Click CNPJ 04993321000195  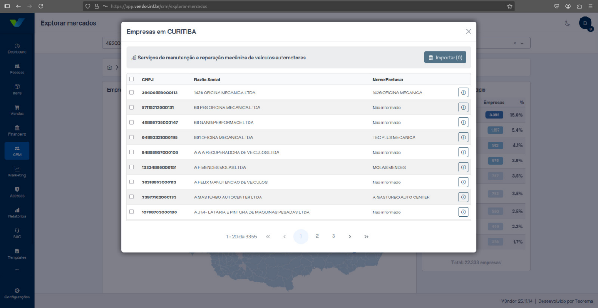tap(160, 137)
